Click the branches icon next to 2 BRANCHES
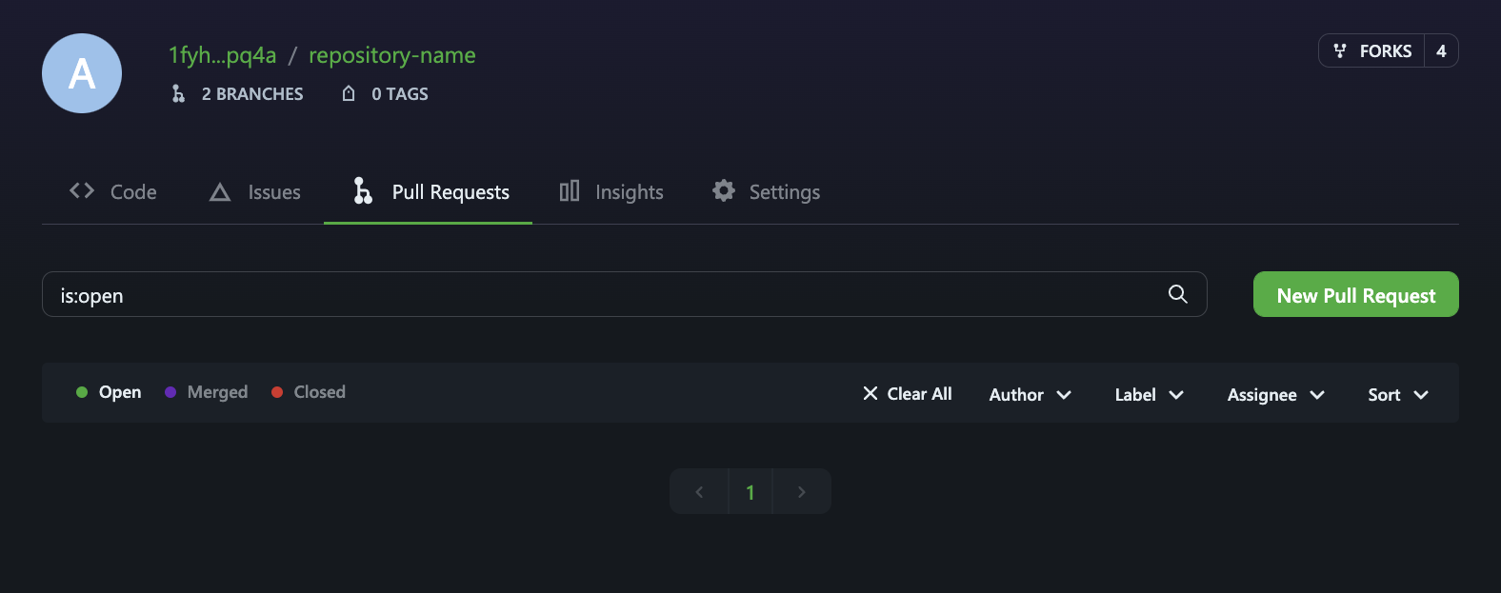This screenshot has height=593, width=1501. (178, 93)
